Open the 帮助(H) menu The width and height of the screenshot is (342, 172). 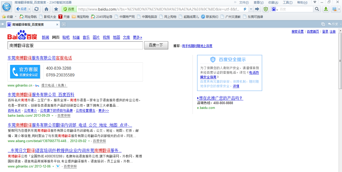point(302,3)
